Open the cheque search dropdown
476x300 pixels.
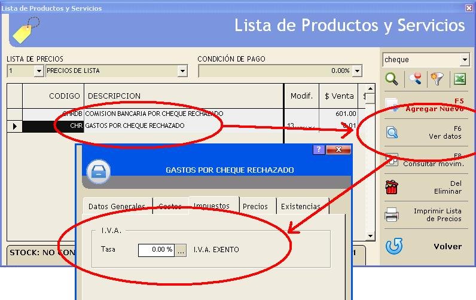point(465,60)
